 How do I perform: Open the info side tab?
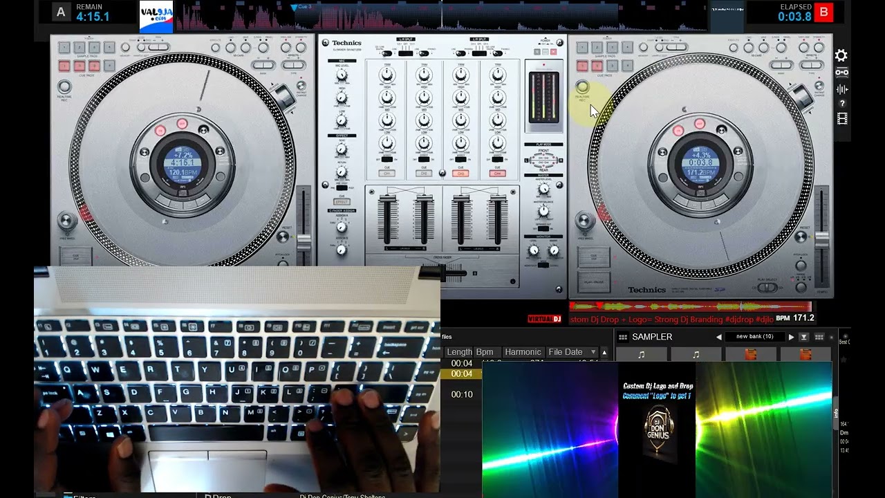click(835, 413)
